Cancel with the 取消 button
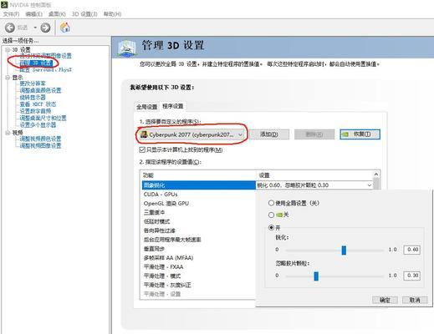Screen dimensions: 434x334 pyautogui.click(x=415, y=300)
